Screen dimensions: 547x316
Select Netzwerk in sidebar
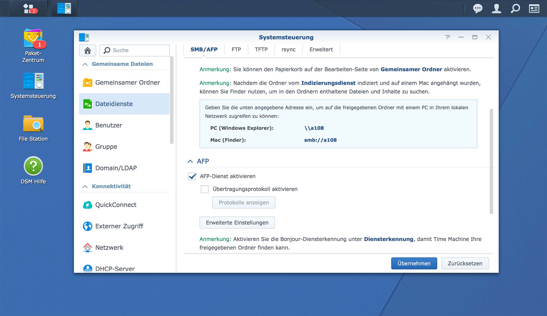tap(124, 248)
